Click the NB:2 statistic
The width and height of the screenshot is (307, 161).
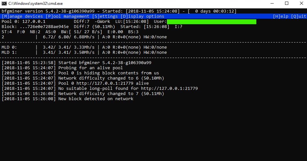coord(35,32)
